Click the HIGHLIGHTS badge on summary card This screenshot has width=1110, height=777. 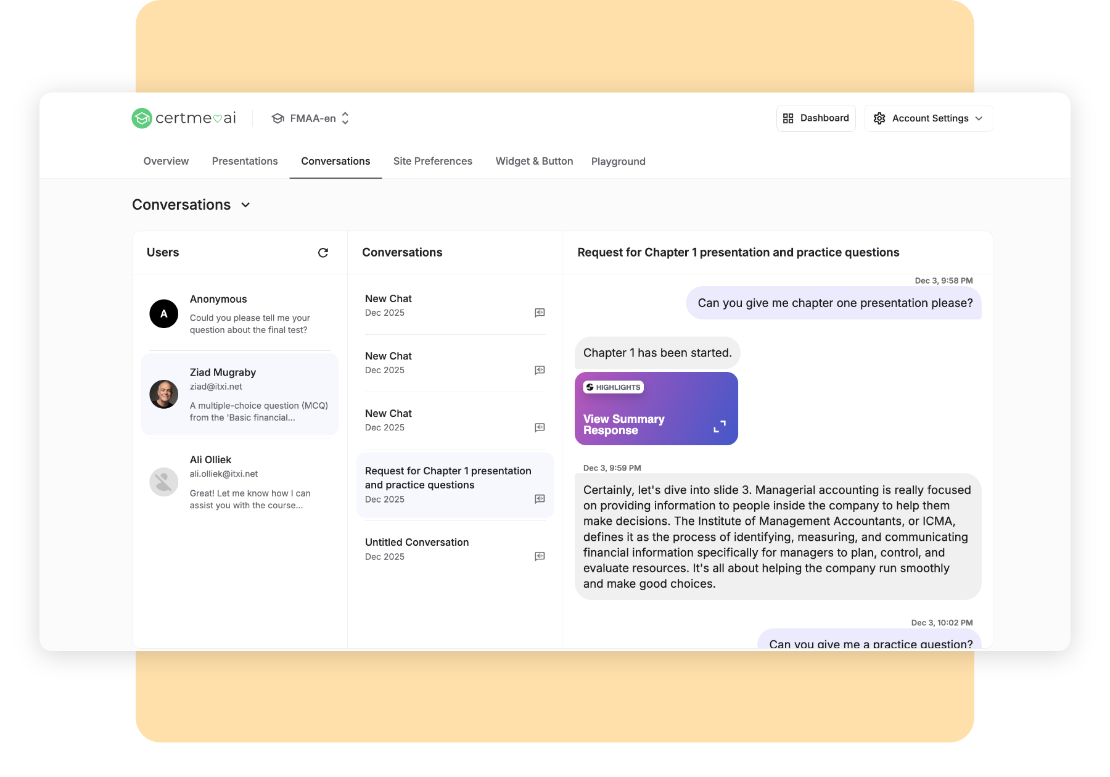point(613,387)
